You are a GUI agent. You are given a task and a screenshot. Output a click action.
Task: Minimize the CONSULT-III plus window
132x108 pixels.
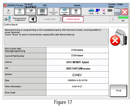tap(117, 12)
